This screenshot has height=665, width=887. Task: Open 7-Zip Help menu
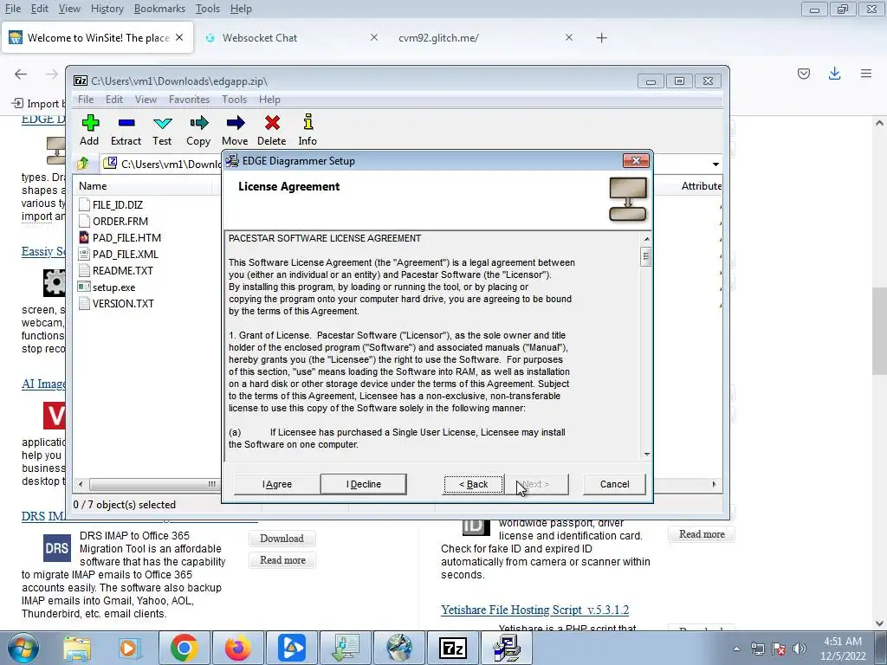[x=270, y=100]
